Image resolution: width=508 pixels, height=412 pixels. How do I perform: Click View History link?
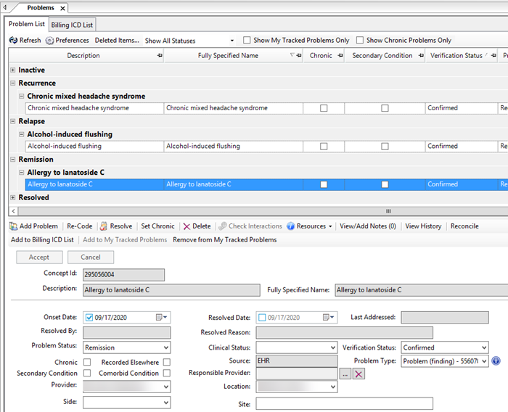pos(423,226)
